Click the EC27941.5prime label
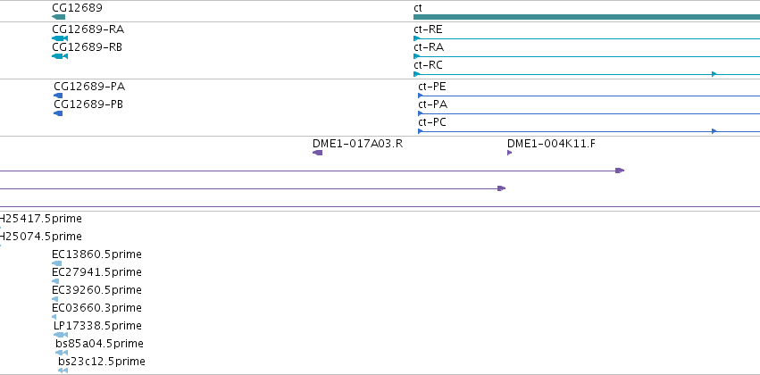The width and height of the screenshot is (760, 375). coord(97,272)
